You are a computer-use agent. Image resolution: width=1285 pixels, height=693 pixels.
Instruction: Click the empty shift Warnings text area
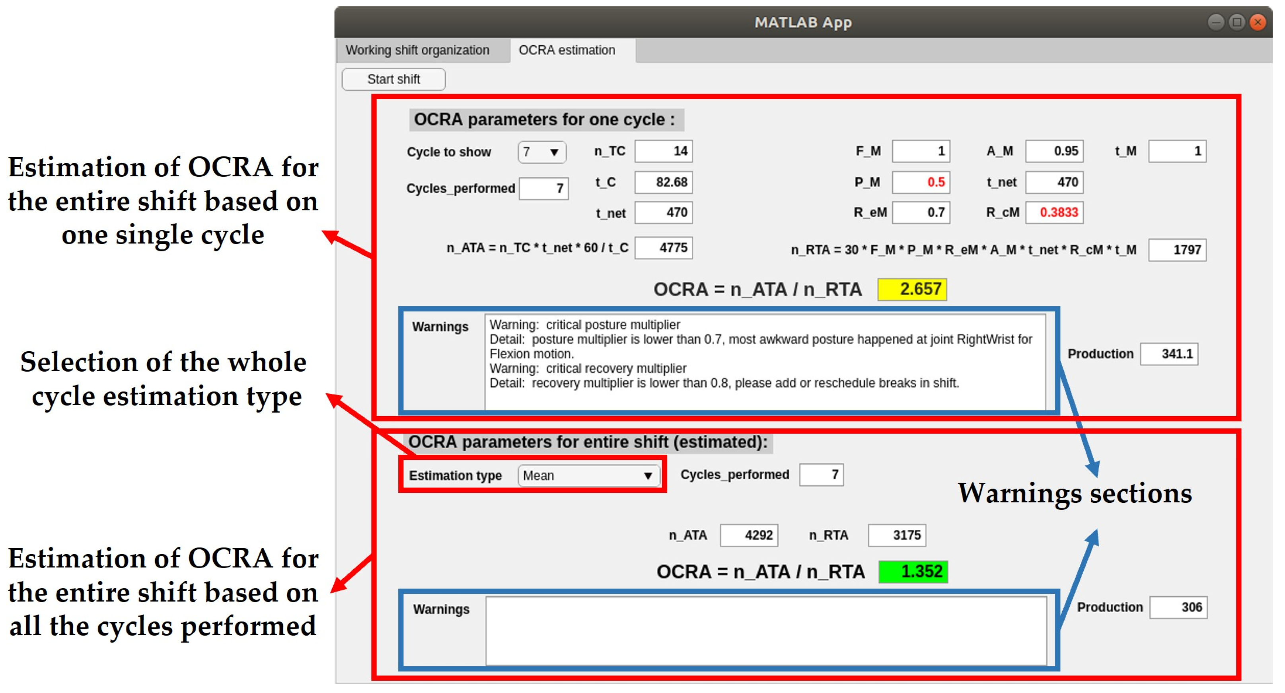(766, 631)
